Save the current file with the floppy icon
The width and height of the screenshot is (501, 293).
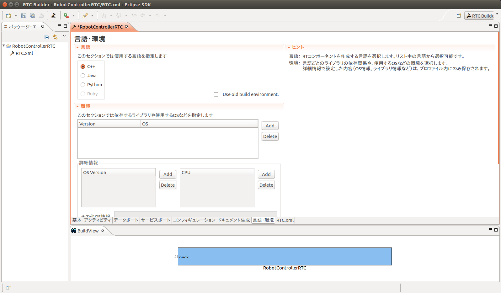pyautogui.click(x=24, y=15)
